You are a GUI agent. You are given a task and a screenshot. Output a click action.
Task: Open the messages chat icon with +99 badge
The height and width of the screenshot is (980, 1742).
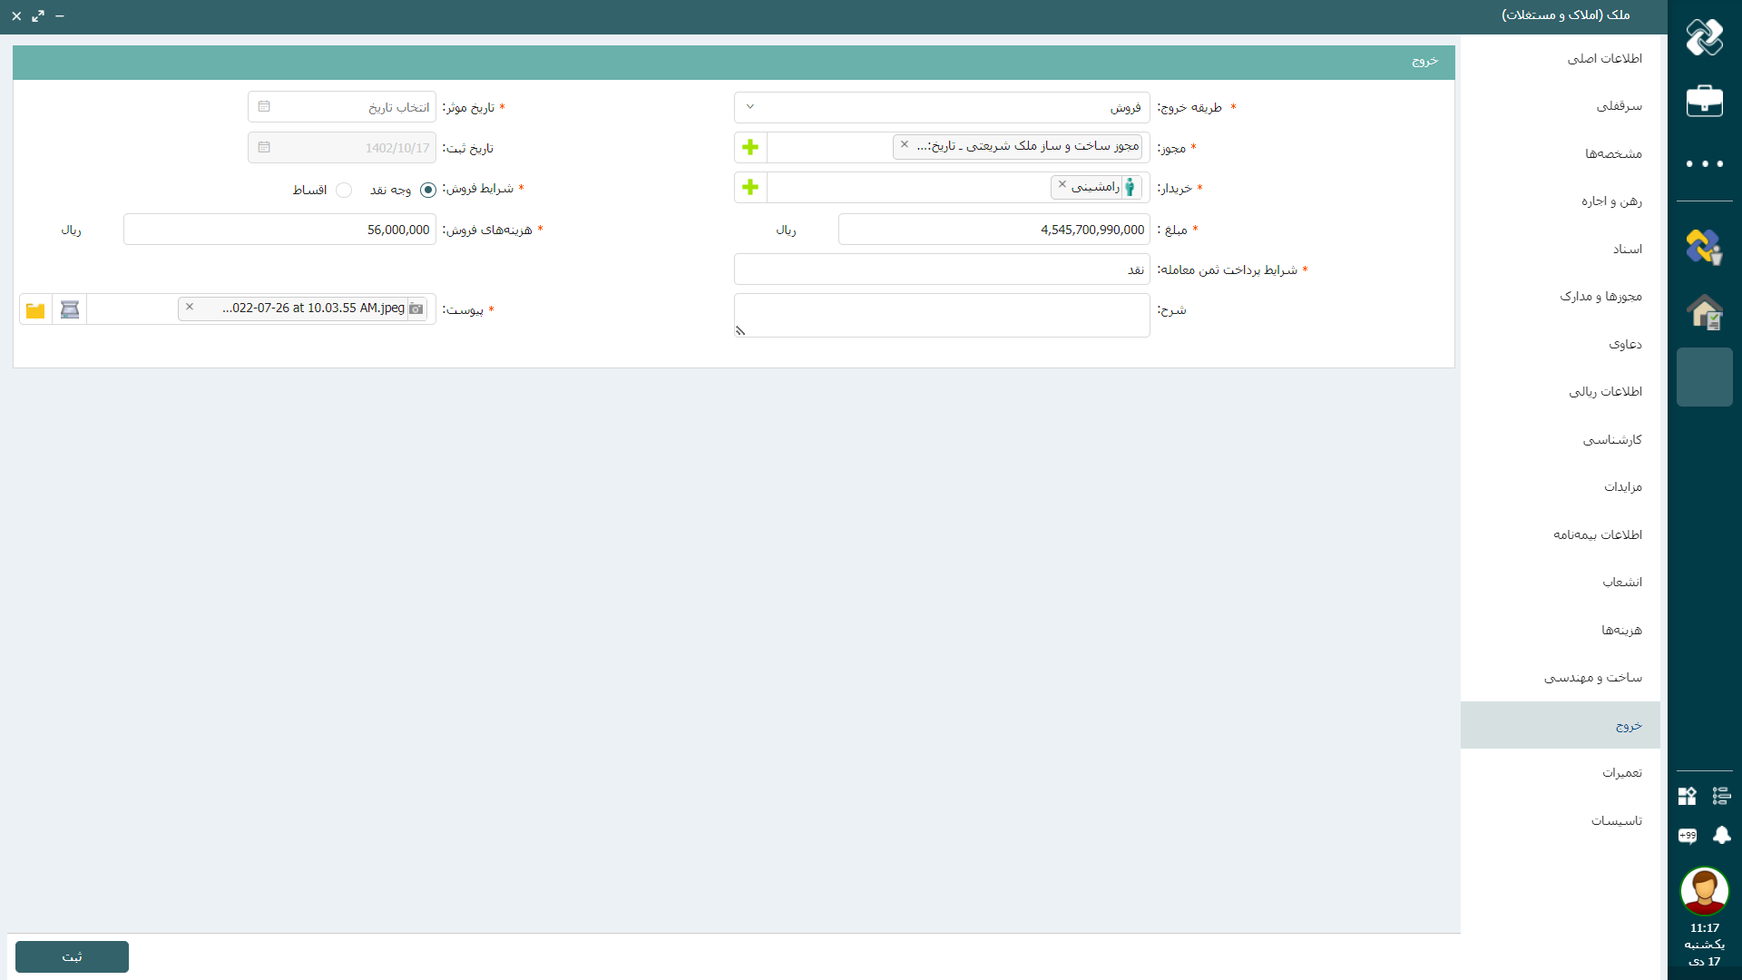click(x=1688, y=835)
